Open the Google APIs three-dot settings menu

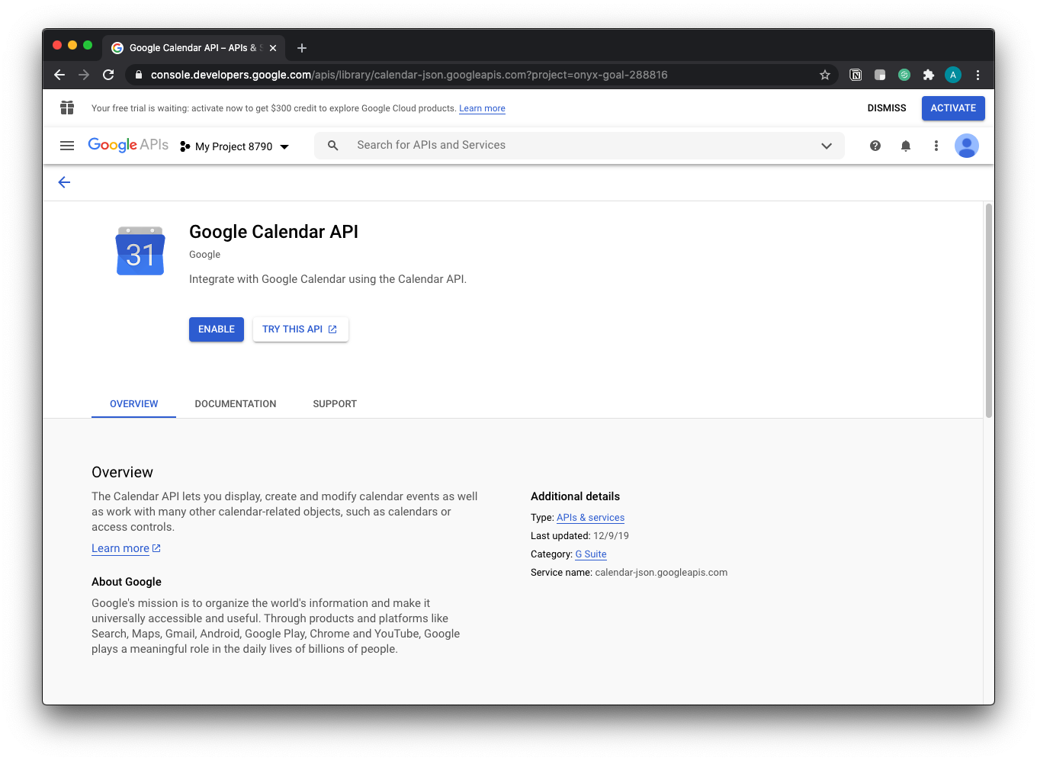coord(936,146)
